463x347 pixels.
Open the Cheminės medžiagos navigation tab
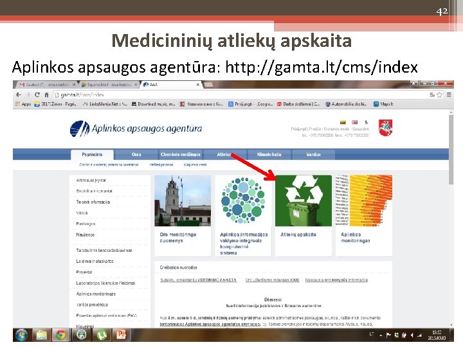point(181,155)
